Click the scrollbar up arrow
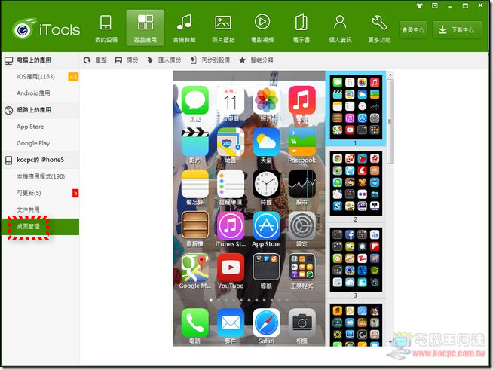 (x=390, y=75)
